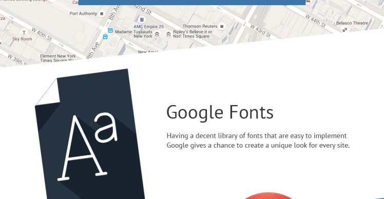Open the Belasco Theatre marker icon
Screen dimensions: 384x199
(345, 30)
